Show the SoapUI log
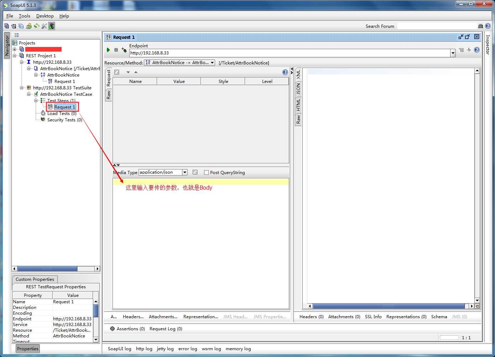The width and height of the screenshot is (495, 357). click(x=120, y=348)
